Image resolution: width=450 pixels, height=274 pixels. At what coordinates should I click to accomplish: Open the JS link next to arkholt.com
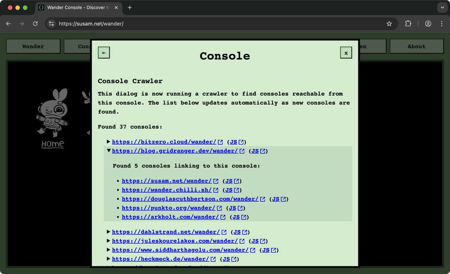click(x=236, y=217)
